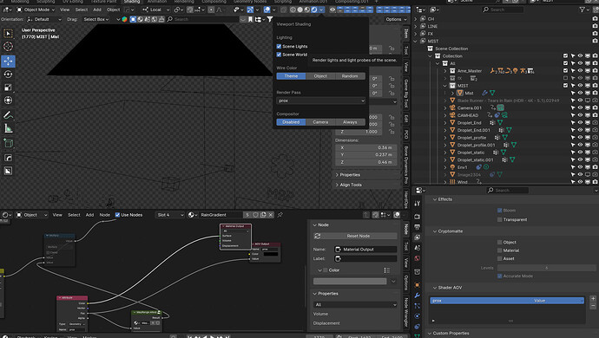
Task: Select the Cursor tool in the viewport toolbar
Action: [8, 47]
